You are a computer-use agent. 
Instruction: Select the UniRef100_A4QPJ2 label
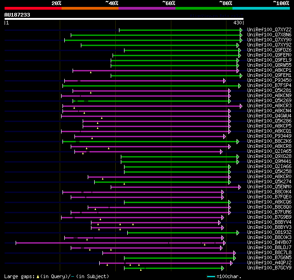pyautogui.click(x=269, y=262)
